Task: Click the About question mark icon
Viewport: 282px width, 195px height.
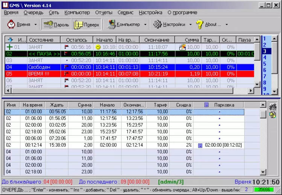Action: click(199, 24)
